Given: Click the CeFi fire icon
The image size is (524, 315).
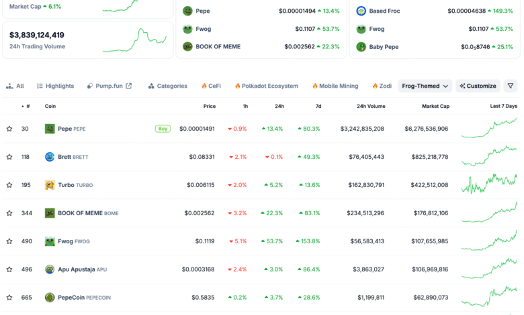Looking at the screenshot, I should point(204,86).
